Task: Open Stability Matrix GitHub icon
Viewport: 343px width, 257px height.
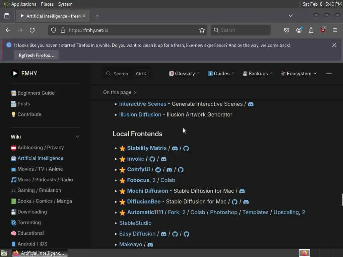Action: [186, 148]
